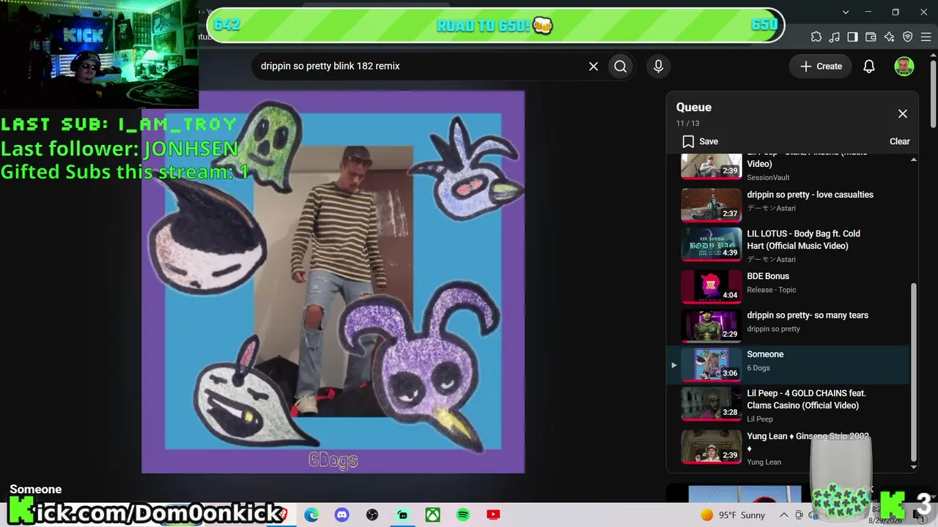Image resolution: width=938 pixels, height=527 pixels.
Task: Click the love casualties video thumbnail
Action: (712, 205)
